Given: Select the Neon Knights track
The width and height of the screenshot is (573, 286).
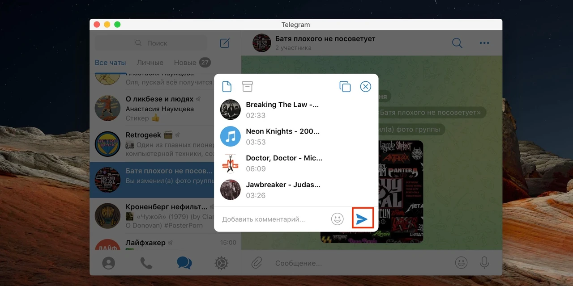Looking at the screenshot, I should (x=296, y=136).
